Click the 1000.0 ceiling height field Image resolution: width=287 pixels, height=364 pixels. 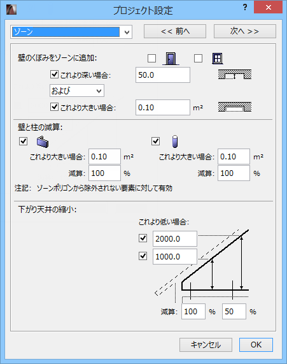[175, 256]
